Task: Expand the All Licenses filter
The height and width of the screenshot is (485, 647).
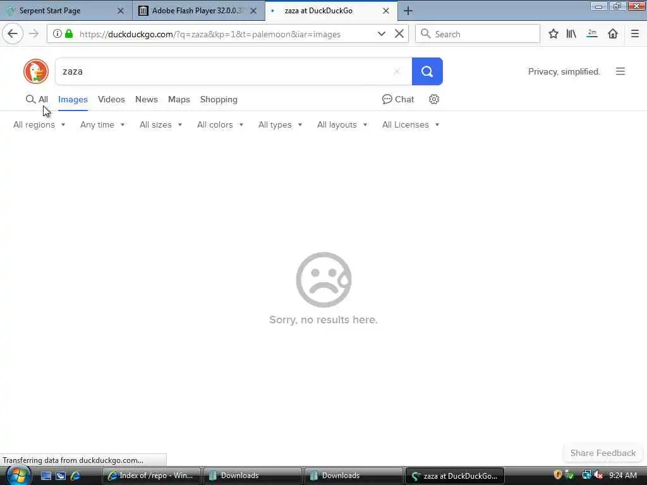Action: point(411,124)
